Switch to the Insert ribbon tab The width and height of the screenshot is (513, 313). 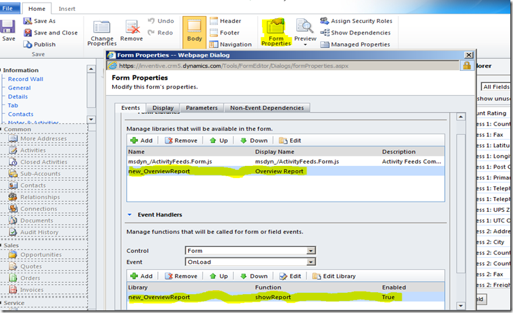(67, 9)
